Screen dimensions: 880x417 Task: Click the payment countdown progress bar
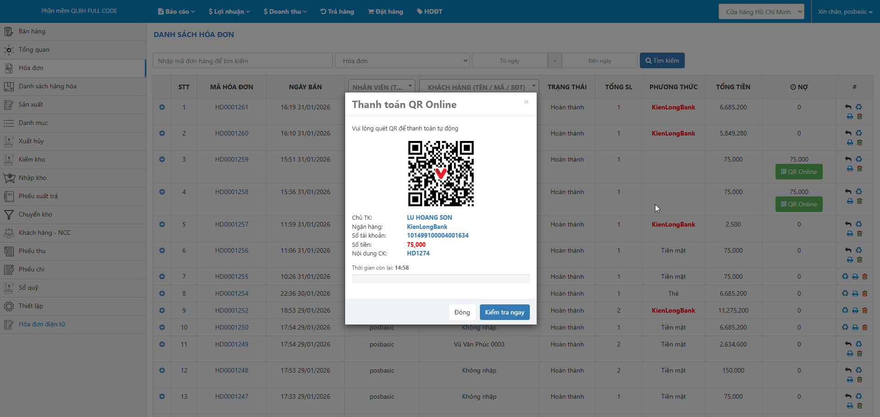pyautogui.click(x=440, y=278)
